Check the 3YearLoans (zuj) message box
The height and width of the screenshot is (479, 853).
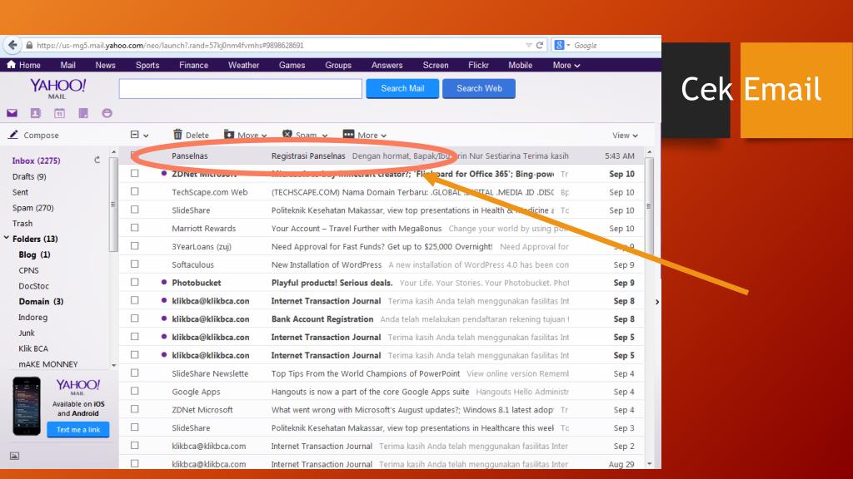pyautogui.click(x=134, y=246)
